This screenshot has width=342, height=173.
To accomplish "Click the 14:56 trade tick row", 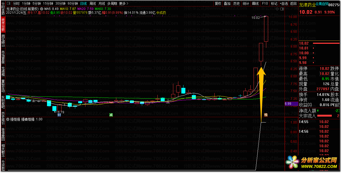I will (x=319, y=131).
